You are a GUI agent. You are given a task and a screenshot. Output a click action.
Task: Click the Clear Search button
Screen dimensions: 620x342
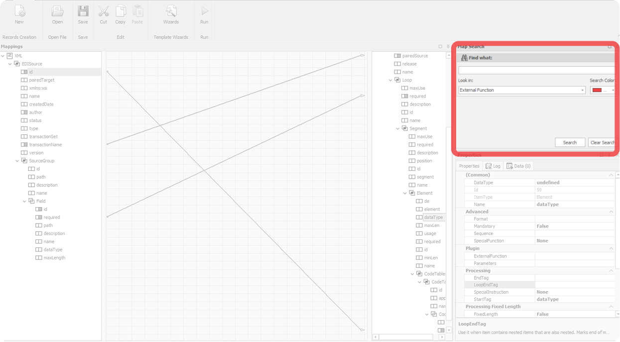[603, 142]
